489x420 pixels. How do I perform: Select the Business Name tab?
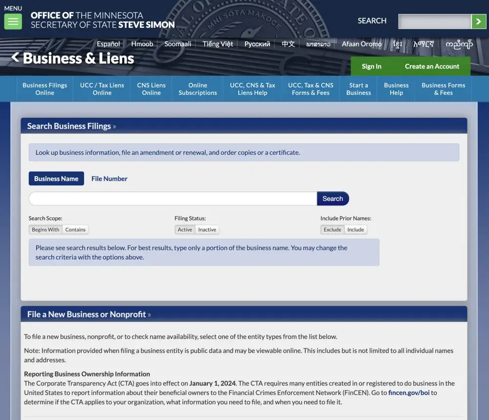tap(56, 179)
